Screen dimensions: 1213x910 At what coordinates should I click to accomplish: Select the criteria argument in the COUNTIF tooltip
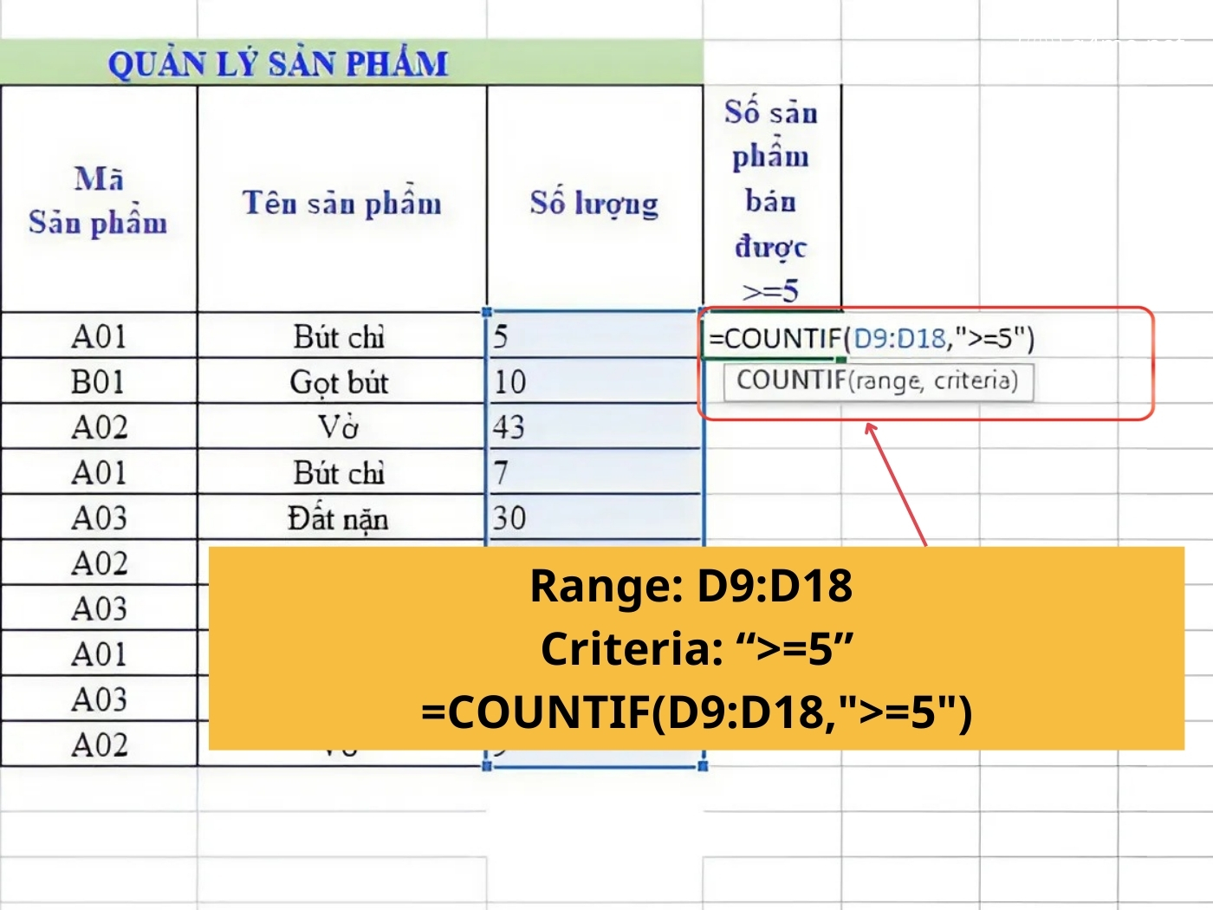point(971,380)
